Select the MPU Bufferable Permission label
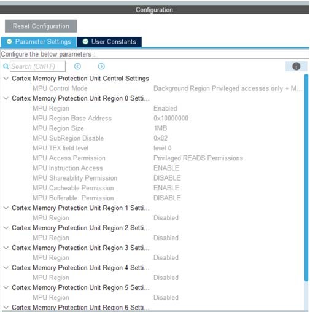Screen dimensions: 310x312 73,198
